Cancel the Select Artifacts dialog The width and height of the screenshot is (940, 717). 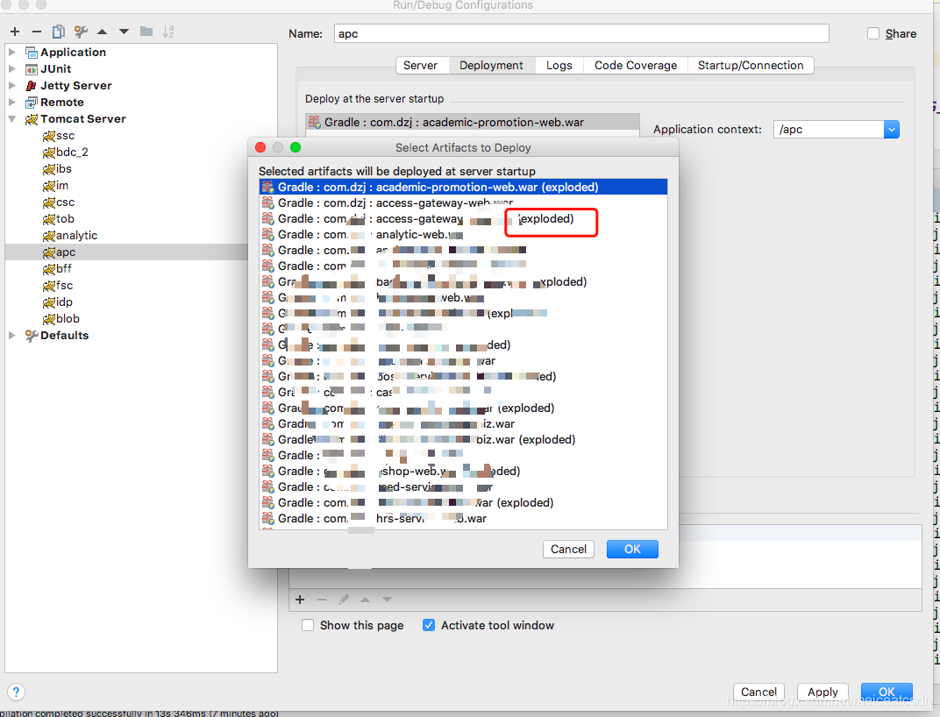pyautogui.click(x=568, y=549)
